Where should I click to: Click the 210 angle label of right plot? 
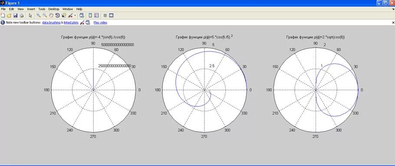pyautogui.click(x=276, y=113)
